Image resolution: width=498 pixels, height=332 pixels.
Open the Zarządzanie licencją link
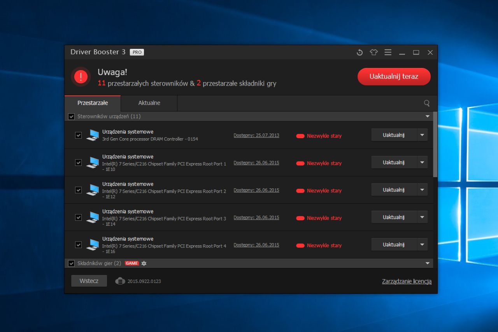(407, 281)
